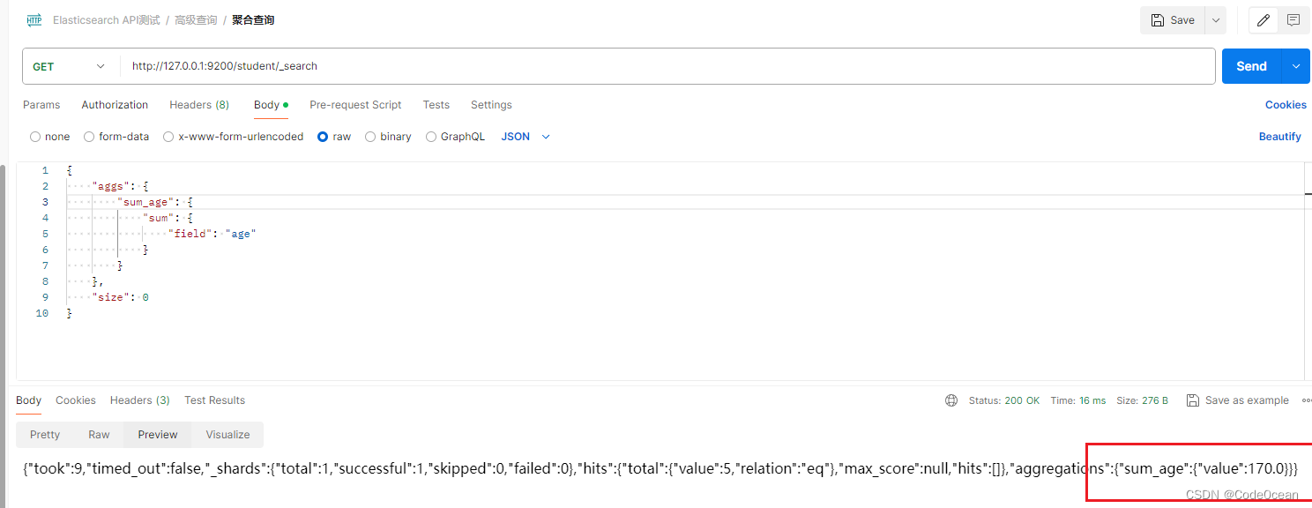Screen dimensions: 1312x508
Task: Expand the Send button dropdown arrow
Action: 1296,66
